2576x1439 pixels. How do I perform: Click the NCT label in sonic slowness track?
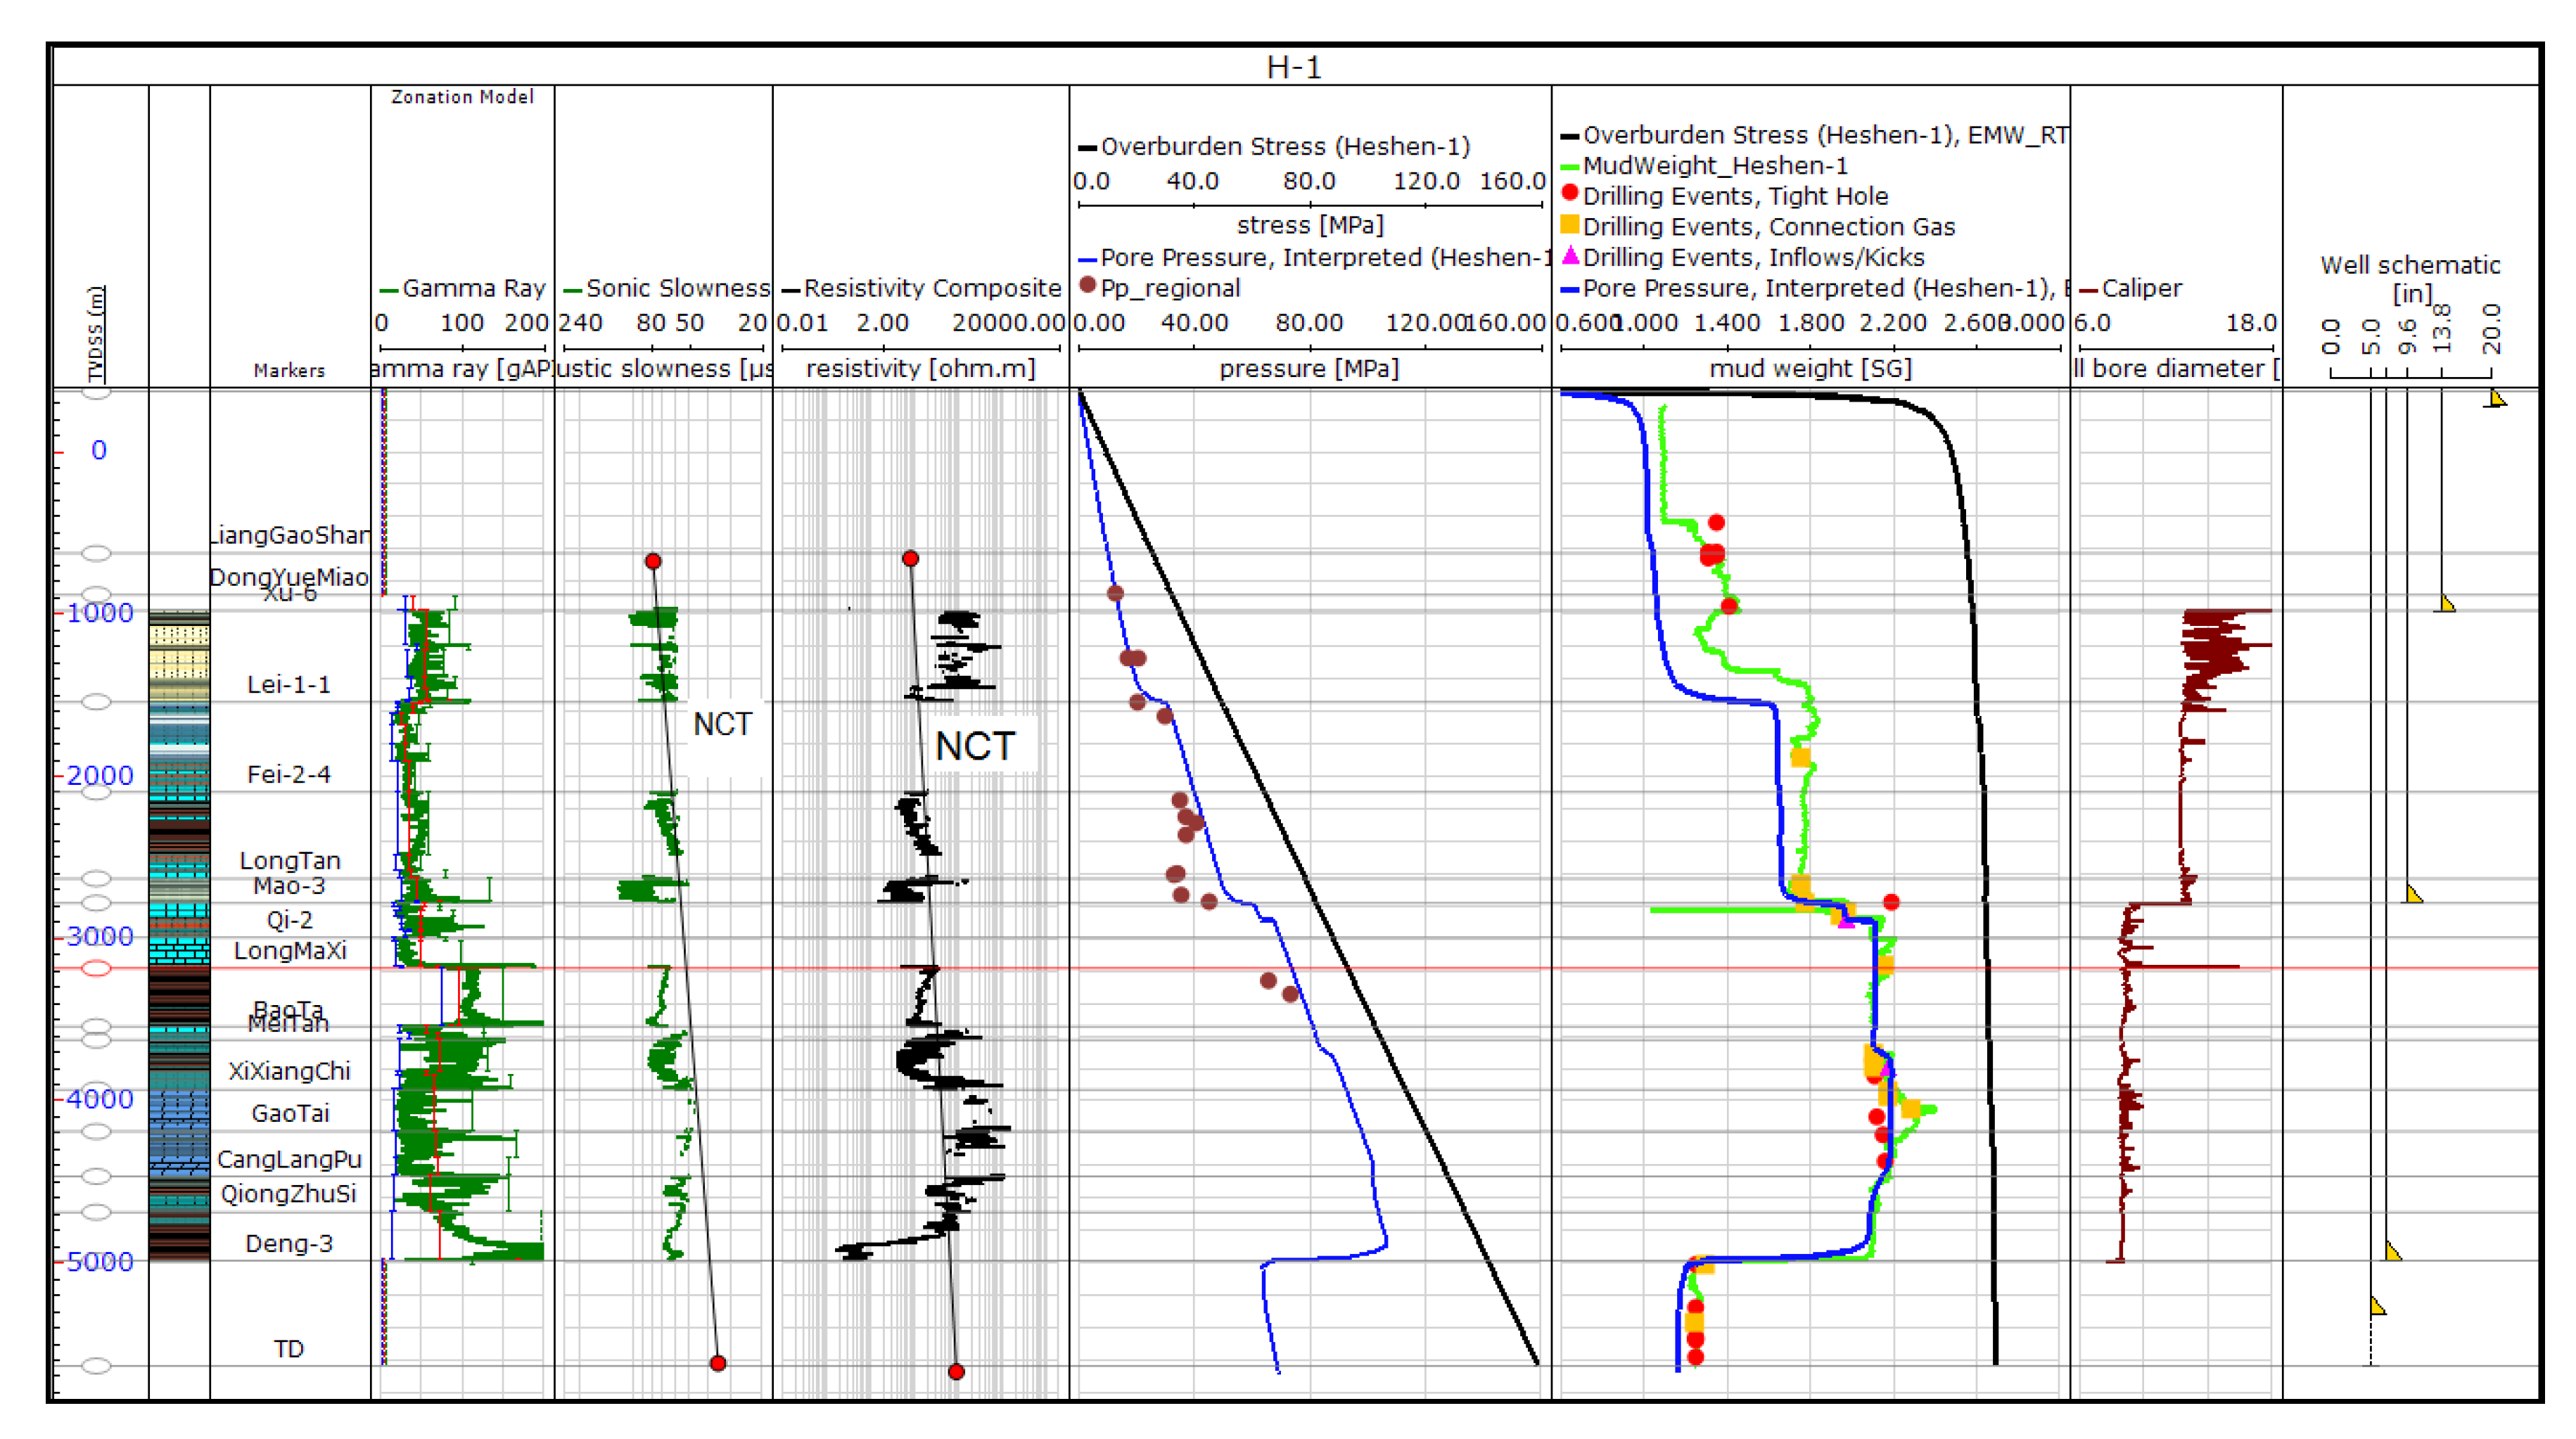(722, 725)
